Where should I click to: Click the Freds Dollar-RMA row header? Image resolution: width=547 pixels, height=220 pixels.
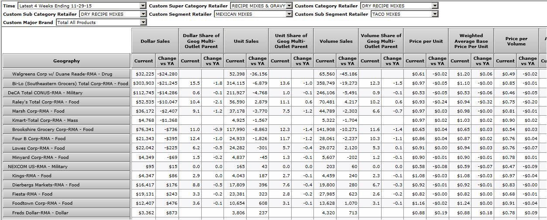click(66, 213)
